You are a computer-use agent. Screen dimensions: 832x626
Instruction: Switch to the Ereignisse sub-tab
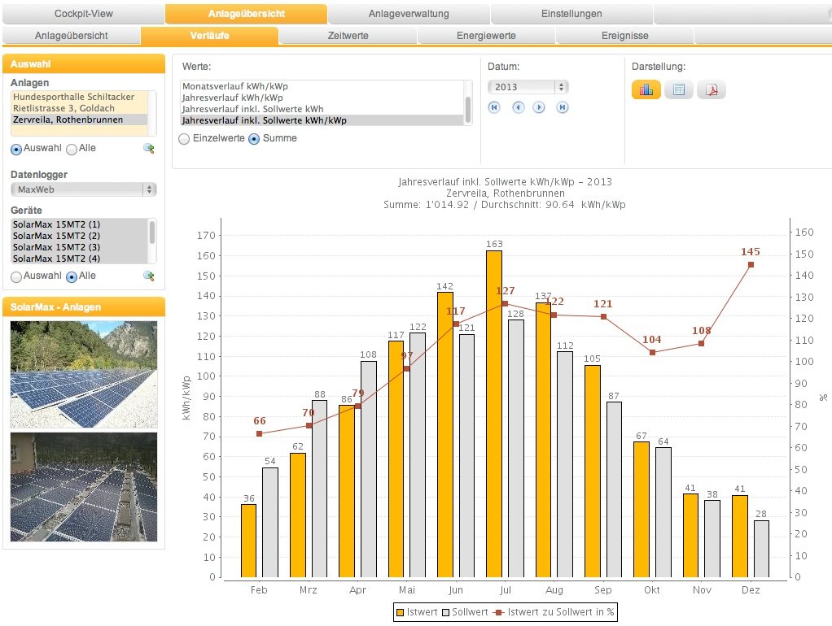[x=624, y=36]
